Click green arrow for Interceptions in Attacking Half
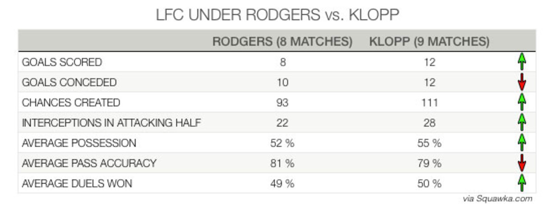This screenshot has width=555, height=204. pyautogui.click(x=522, y=123)
